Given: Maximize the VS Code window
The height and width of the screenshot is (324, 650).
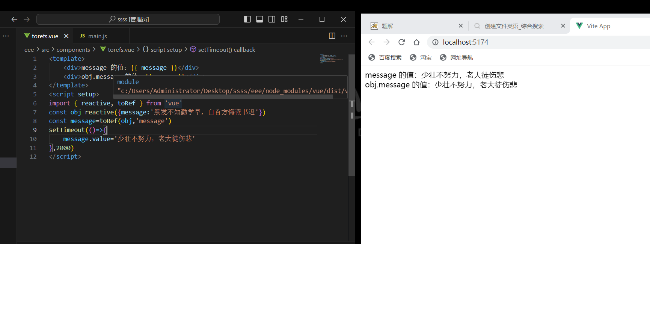Looking at the screenshot, I should [322, 19].
